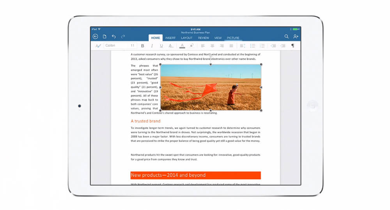Select picture left-middle resize handle
Viewport: 390px width, 210px height.
(160, 87)
